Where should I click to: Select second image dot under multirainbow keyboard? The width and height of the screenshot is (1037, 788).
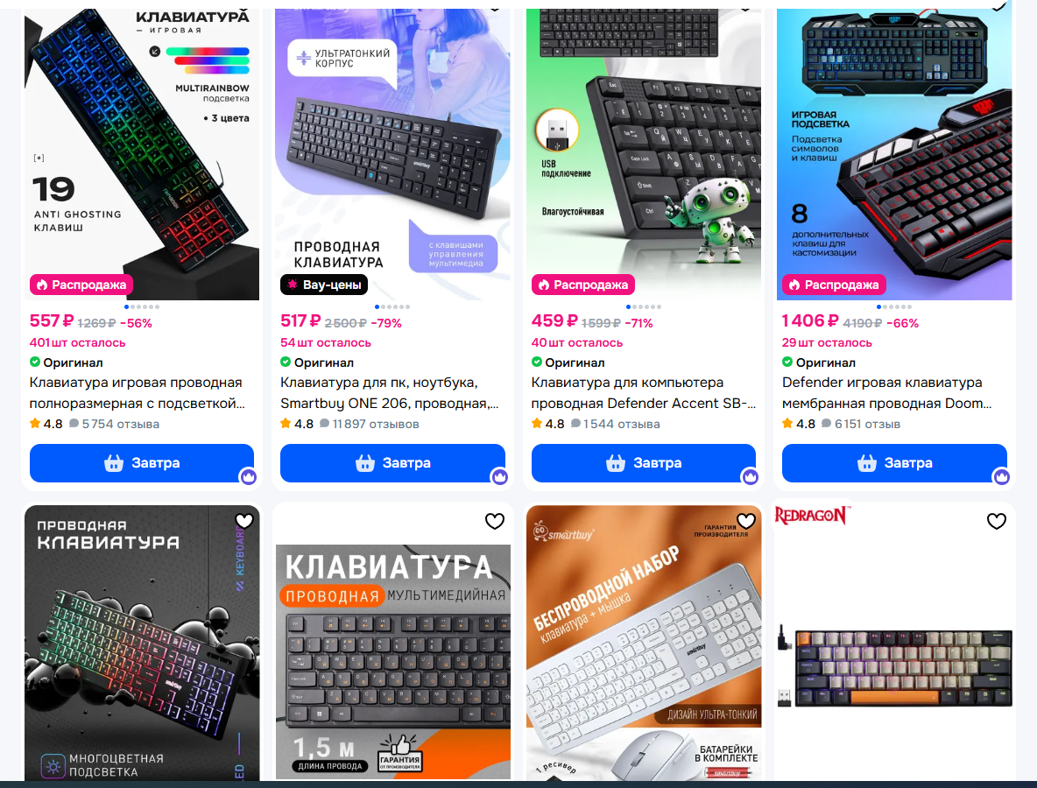coord(132,306)
